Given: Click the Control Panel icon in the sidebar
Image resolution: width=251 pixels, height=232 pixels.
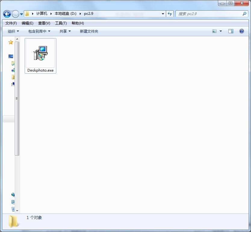Looking at the screenshot, I should [13, 202].
